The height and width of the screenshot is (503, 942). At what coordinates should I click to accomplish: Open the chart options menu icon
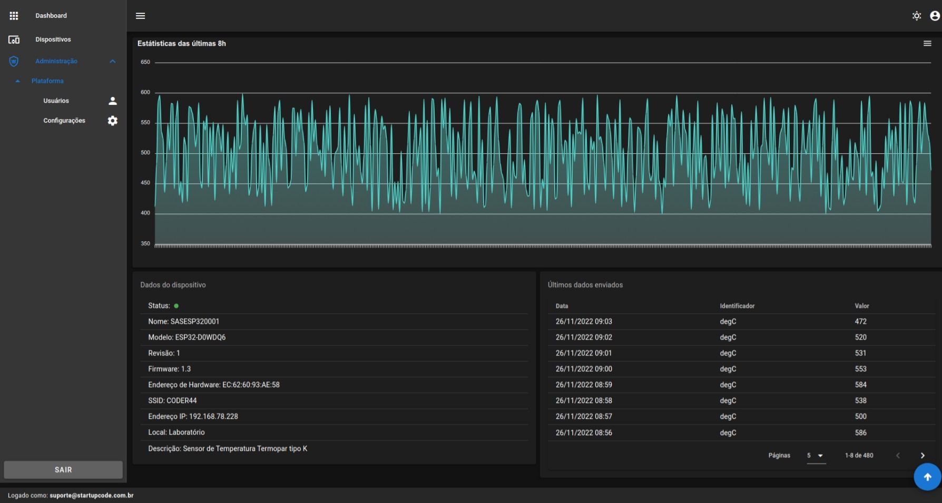tap(928, 43)
